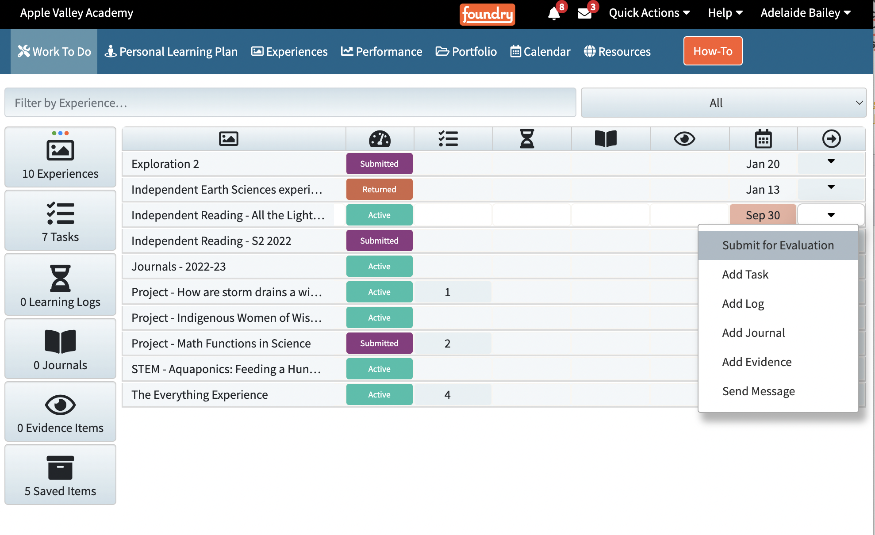Open the messages envelope icon

(584, 14)
